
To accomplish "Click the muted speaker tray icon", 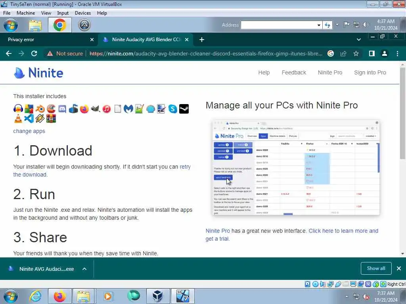I will [x=366, y=297].
